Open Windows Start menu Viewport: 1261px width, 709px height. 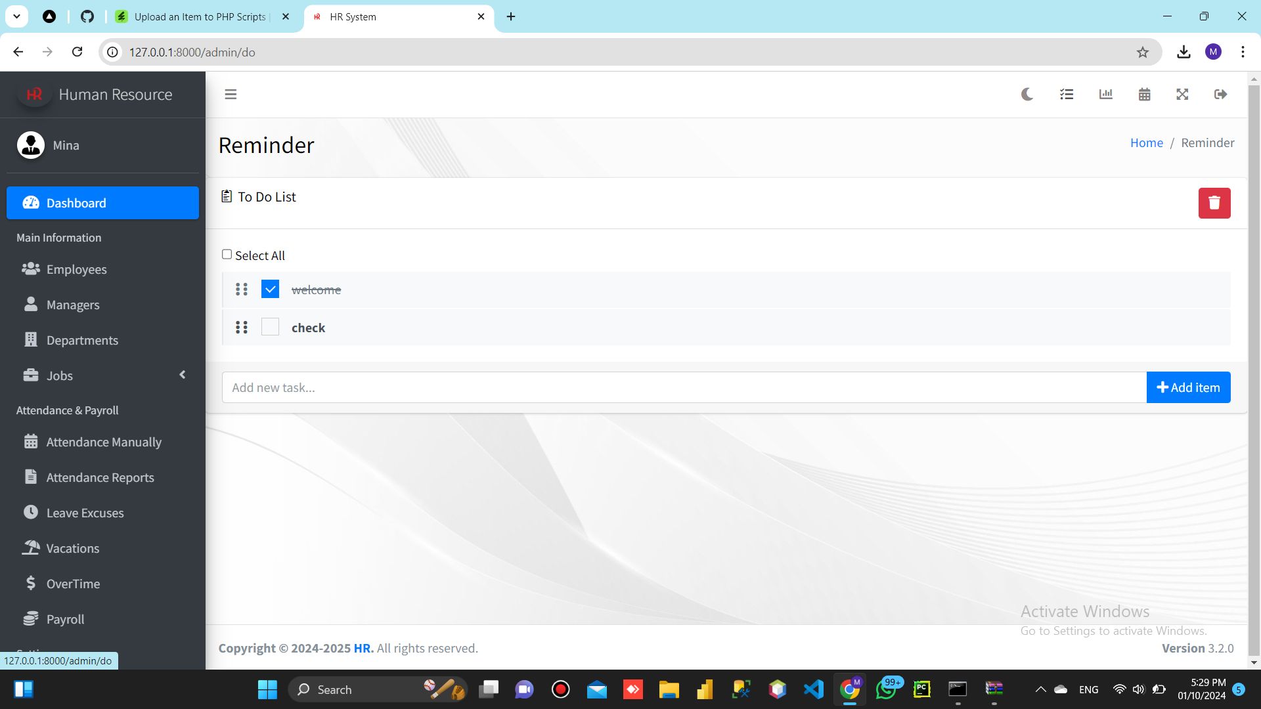click(x=267, y=689)
